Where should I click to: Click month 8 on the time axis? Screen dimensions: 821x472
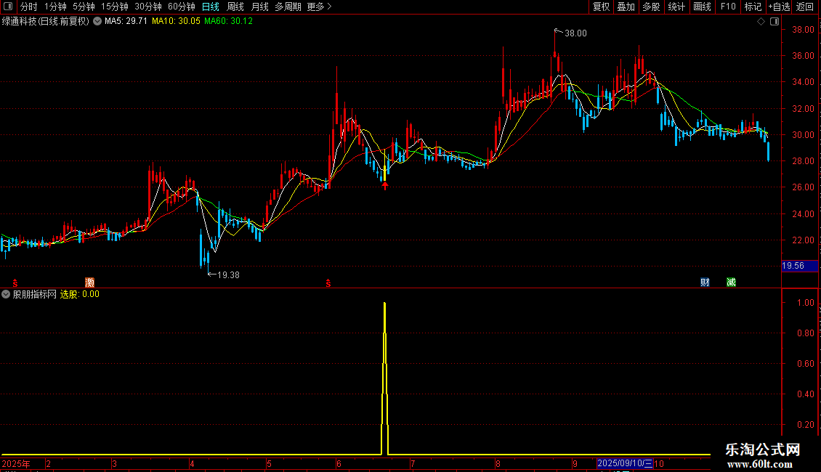pyautogui.click(x=498, y=464)
